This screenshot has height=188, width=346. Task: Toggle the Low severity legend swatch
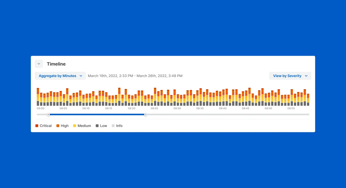[x=97, y=126]
